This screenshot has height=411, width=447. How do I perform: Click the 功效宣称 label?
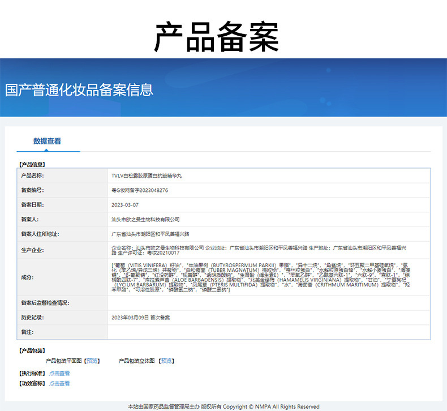[x=32, y=383]
